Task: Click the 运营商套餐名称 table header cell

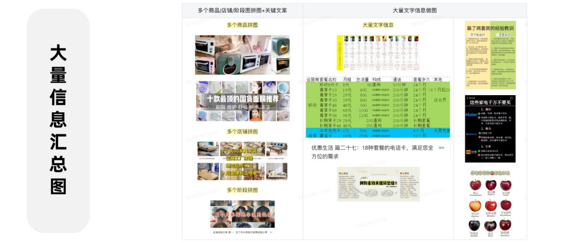Action: coord(322,80)
